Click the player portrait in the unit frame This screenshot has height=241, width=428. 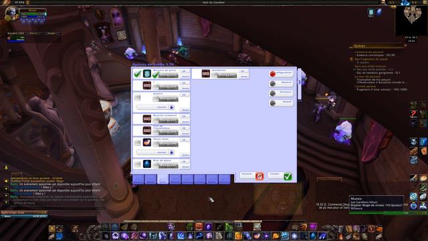pyautogui.click(x=11, y=13)
